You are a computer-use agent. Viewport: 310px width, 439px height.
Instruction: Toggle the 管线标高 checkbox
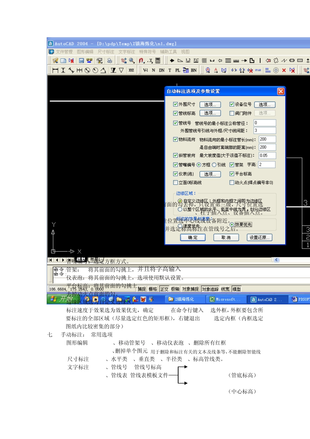176,113
